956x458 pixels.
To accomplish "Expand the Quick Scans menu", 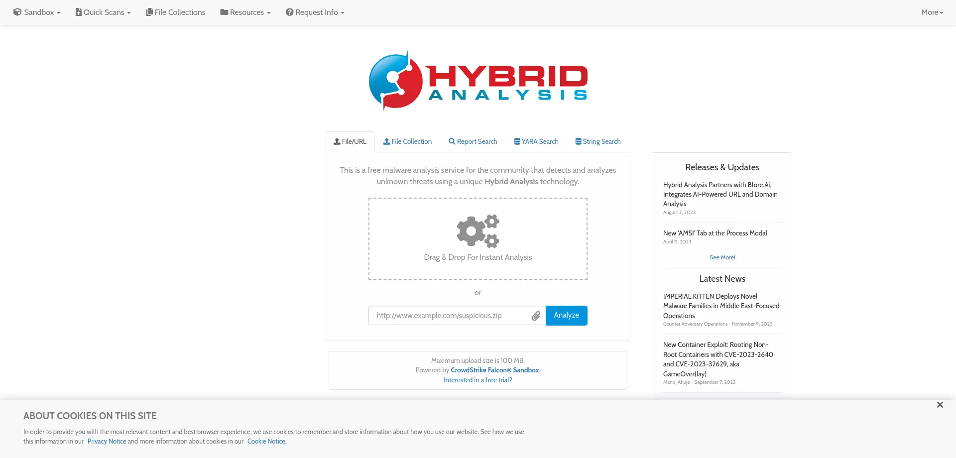I will coord(103,12).
